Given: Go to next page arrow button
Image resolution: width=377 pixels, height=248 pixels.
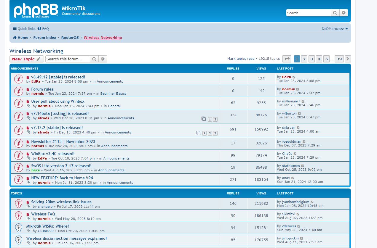Looking at the screenshot, I should 348,59.
